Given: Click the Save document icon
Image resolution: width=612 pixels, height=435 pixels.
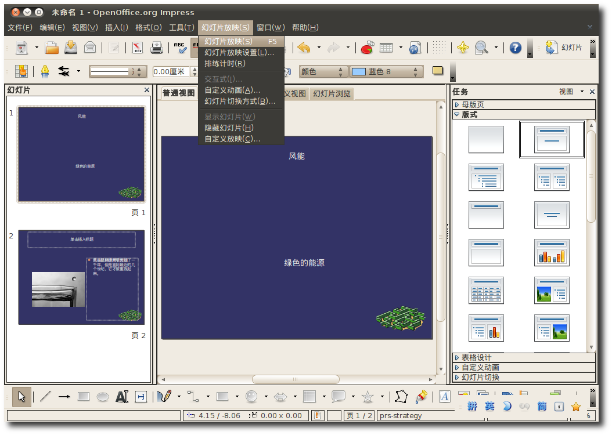Looking at the screenshot, I should [x=71, y=48].
